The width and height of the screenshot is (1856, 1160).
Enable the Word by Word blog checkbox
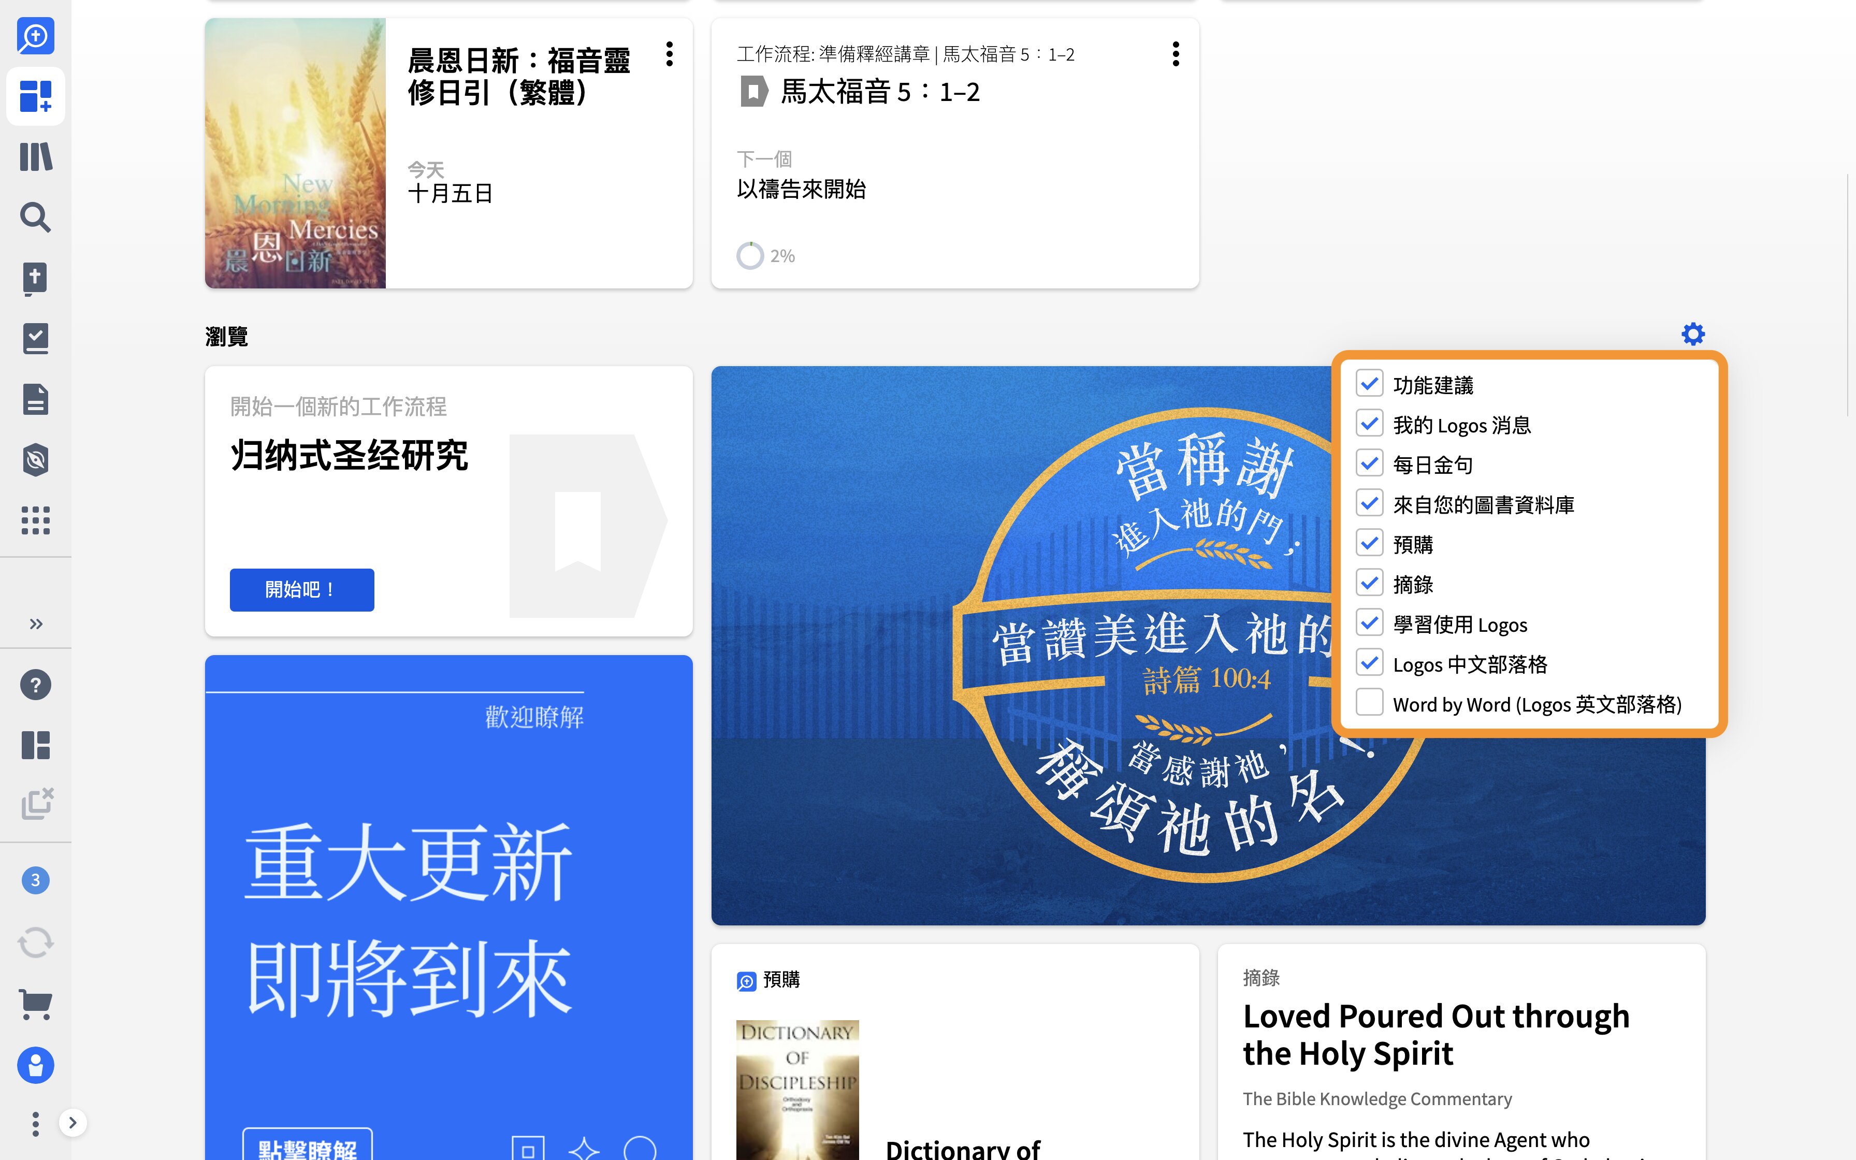pos(1369,703)
